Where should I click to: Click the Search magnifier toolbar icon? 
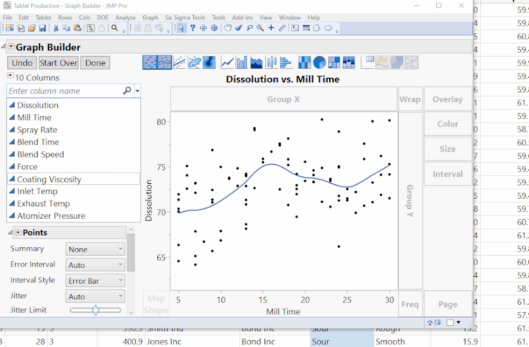click(115, 29)
